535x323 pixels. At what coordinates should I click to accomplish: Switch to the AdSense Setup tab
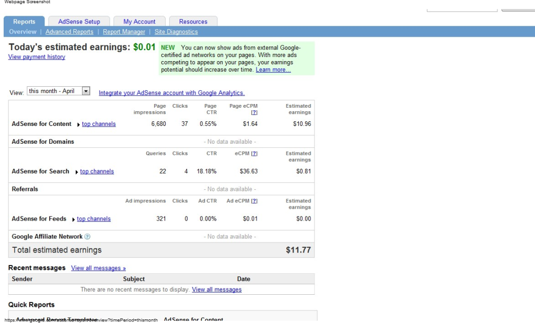click(x=79, y=21)
